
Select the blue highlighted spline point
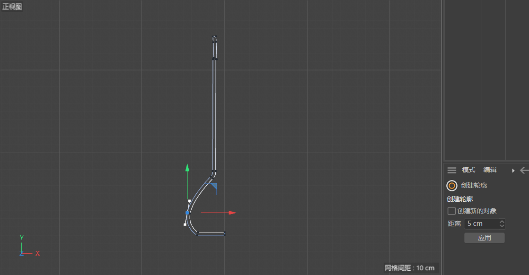[187, 213]
